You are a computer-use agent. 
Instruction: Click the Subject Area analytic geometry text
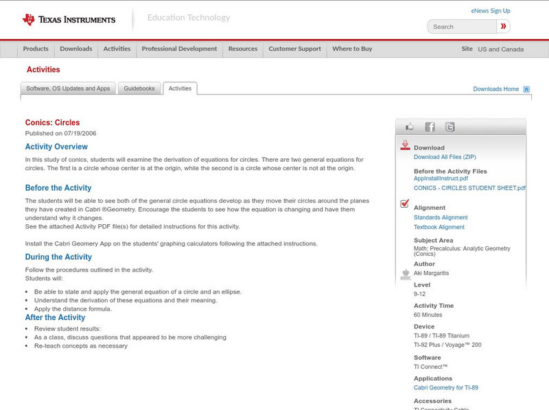462,251
